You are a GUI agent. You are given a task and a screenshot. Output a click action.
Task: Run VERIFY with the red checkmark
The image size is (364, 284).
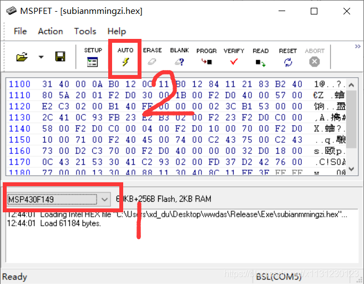coord(234,57)
